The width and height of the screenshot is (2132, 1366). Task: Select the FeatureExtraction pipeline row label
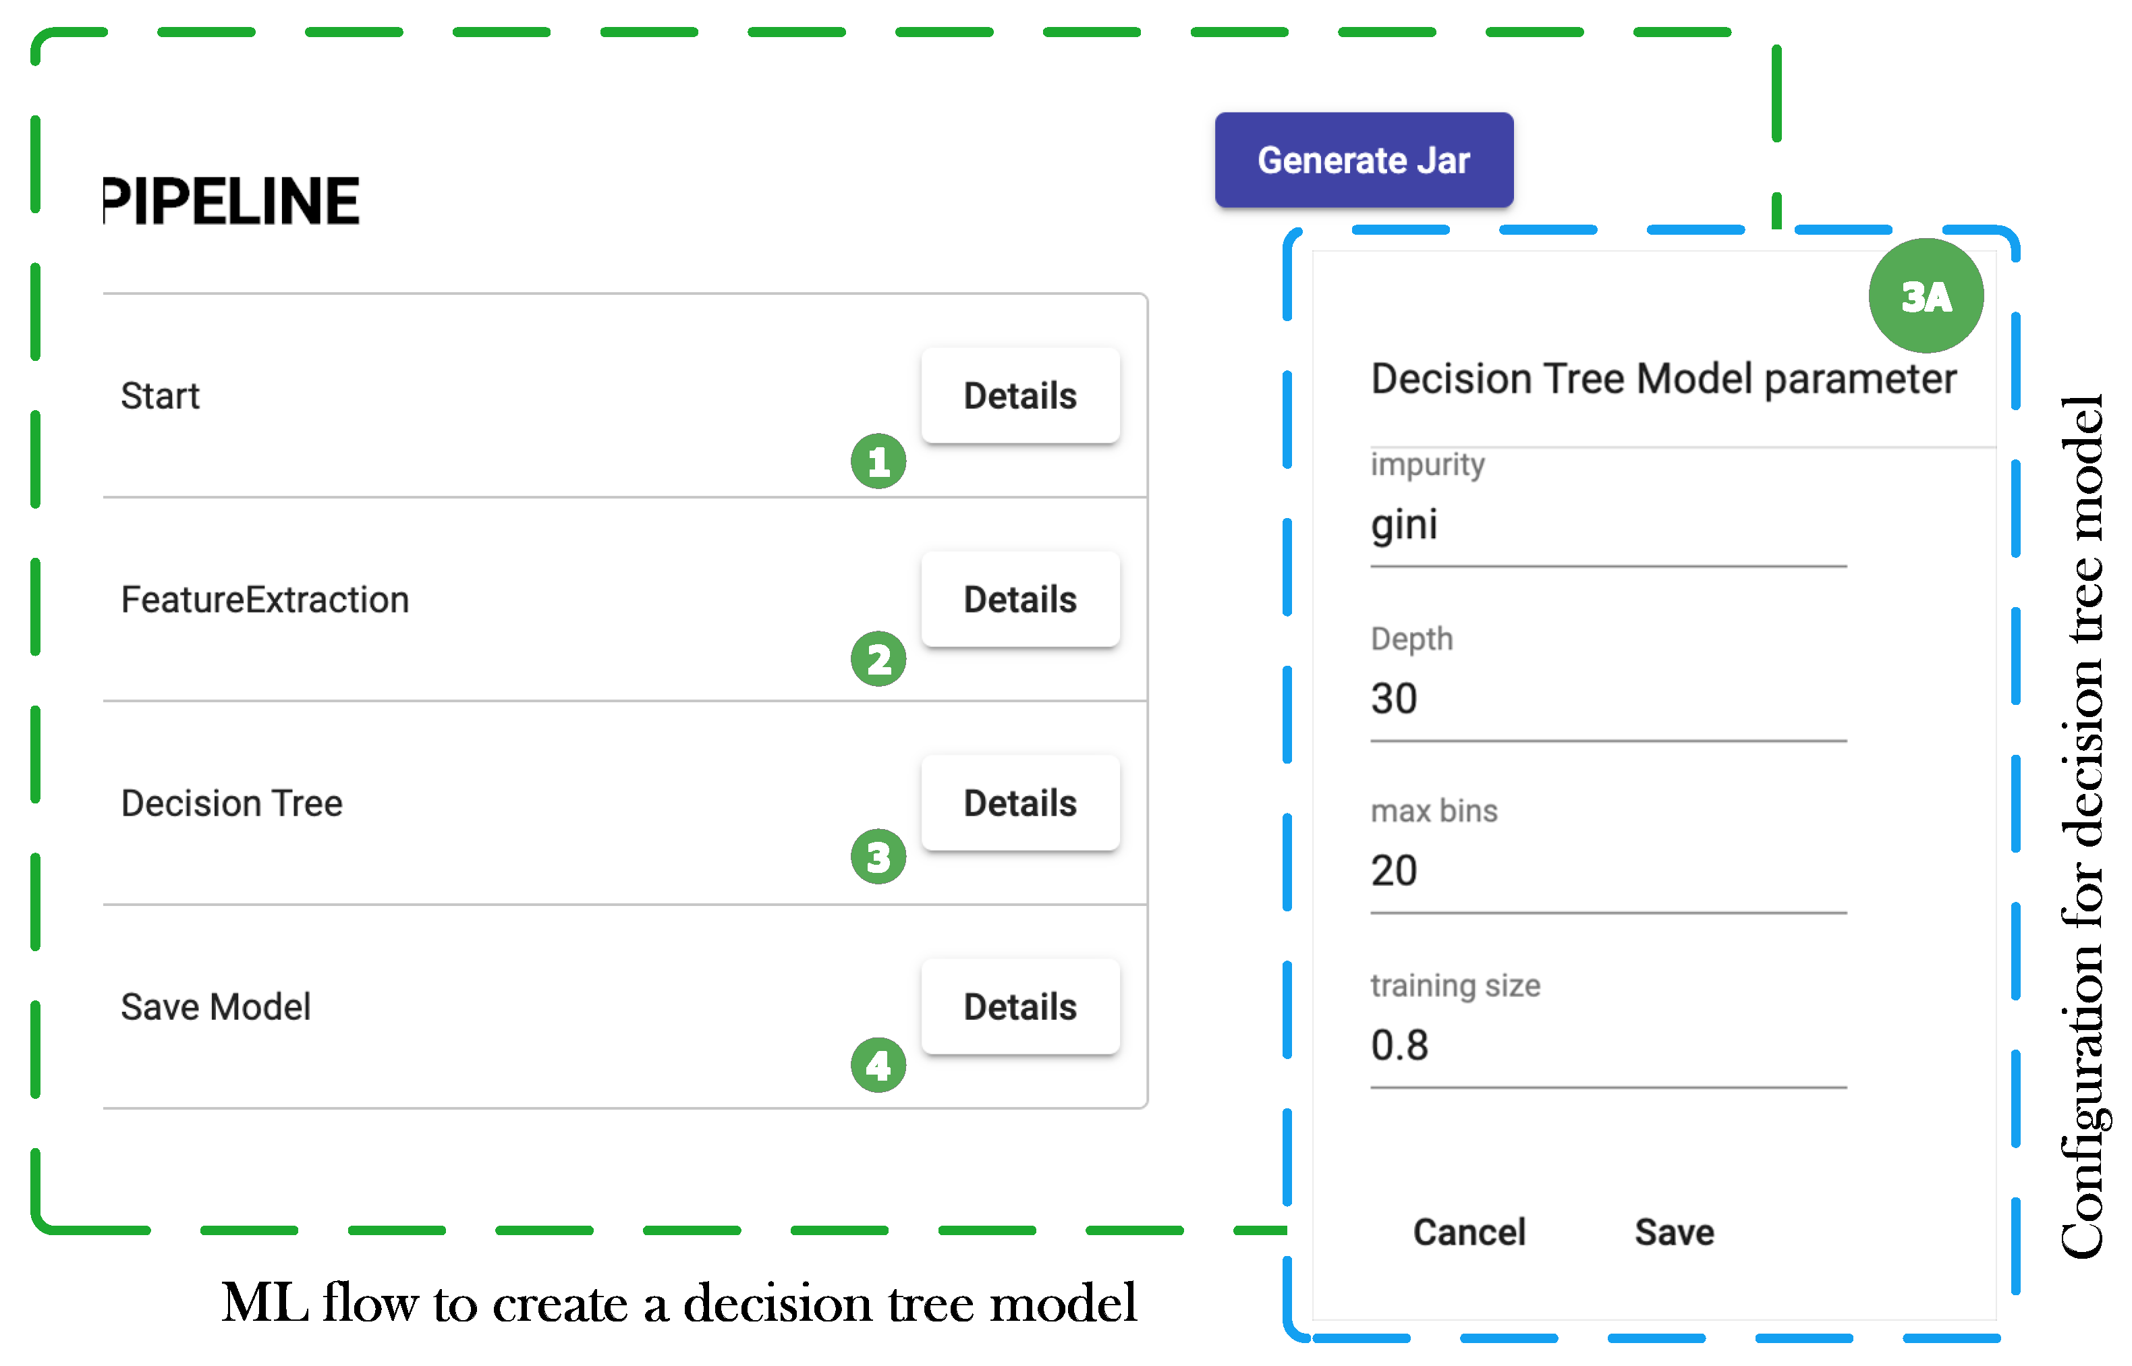click(264, 600)
